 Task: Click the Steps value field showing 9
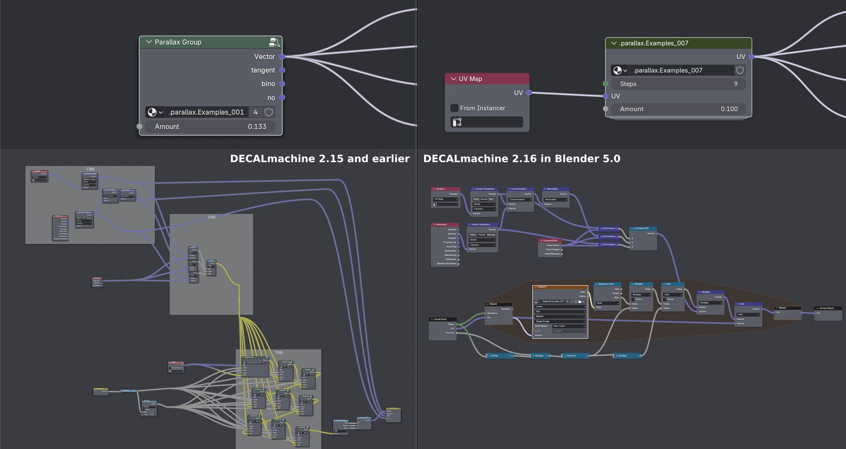point(678,84)
